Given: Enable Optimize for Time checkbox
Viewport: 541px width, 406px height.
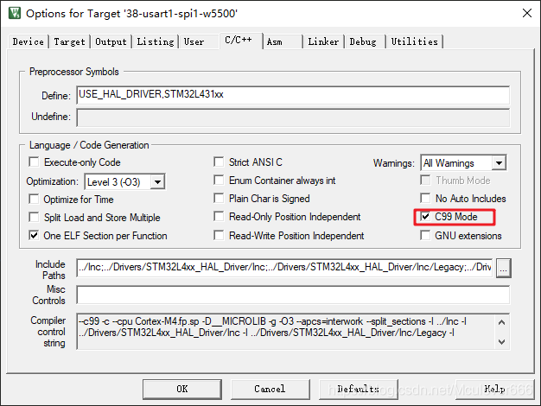Looking at the screenshot, I should coord(34,199).
